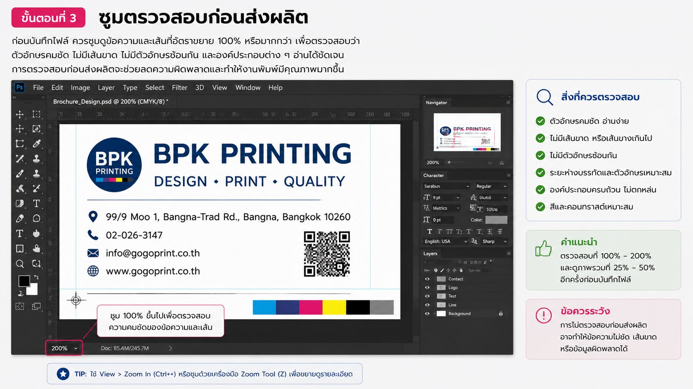Select the Rectangular Marquee tool

point(36,114)
